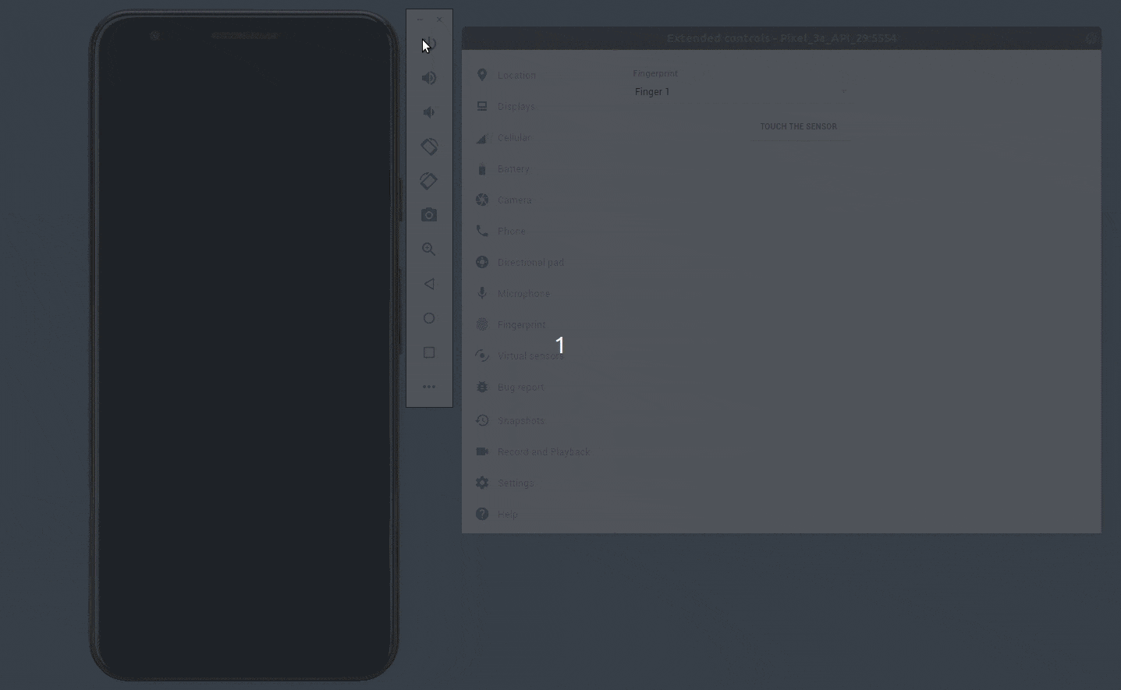Screen dimensions: 1121x690
Task: Click the Touch the Sensor button
Action: (799, 126)
